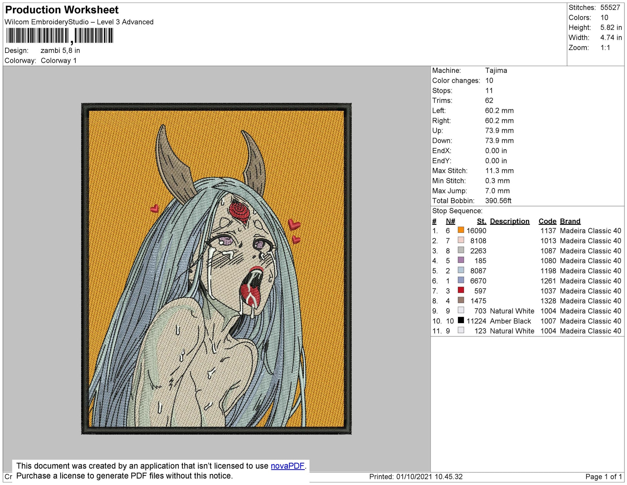
Task: Click the embroidery design preview image
Action: [x=216, y=269]
